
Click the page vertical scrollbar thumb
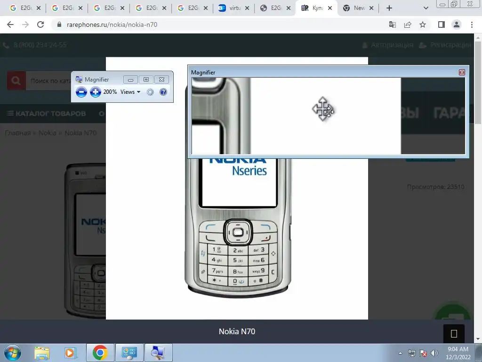coord(478,83)
